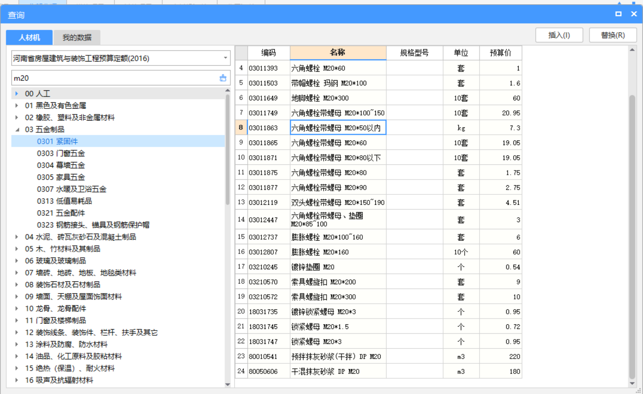
Task: Switch to the 我的数据 tab
Action: pyautogui.click(x=77, y=37)
